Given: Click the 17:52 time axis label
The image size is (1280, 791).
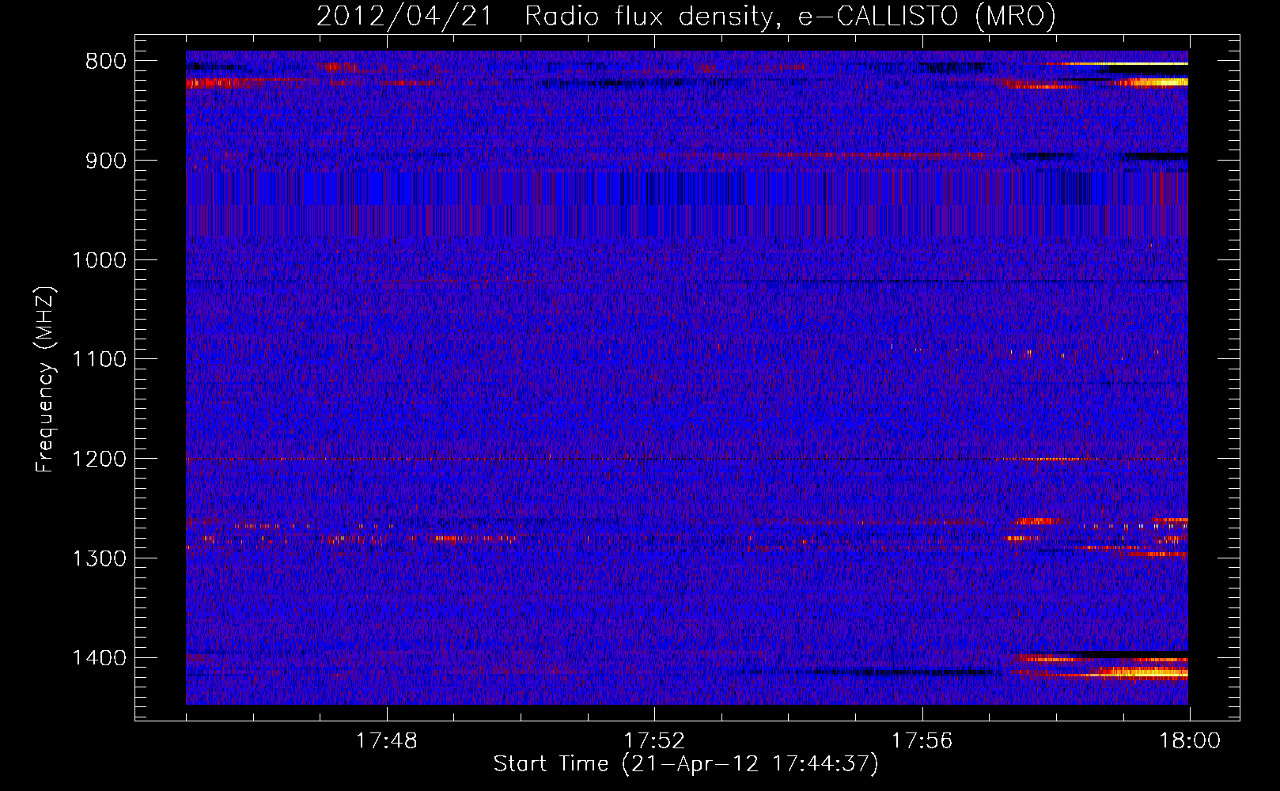Looking at the screenshot, I should (x=654, y=741).
